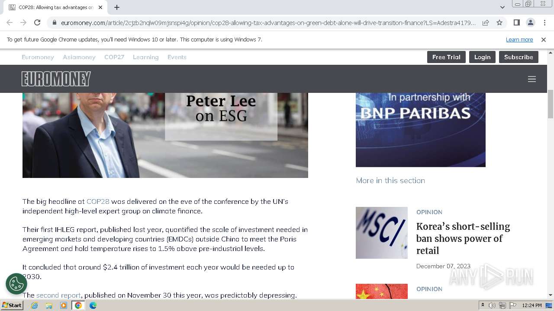The height and width of the screenshot is (311, 554).
Task: Show hidden tray icons arrow
Action: [483, 305]
